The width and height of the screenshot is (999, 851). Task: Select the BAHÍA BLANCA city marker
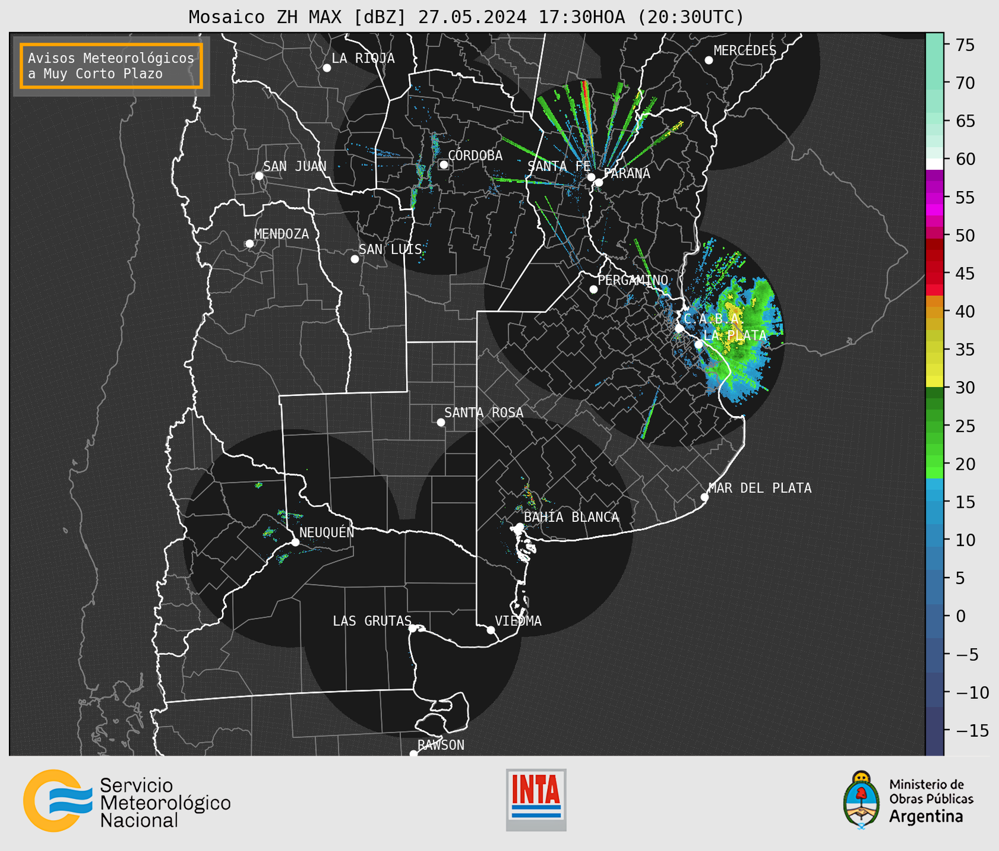[x=519, y=527]
